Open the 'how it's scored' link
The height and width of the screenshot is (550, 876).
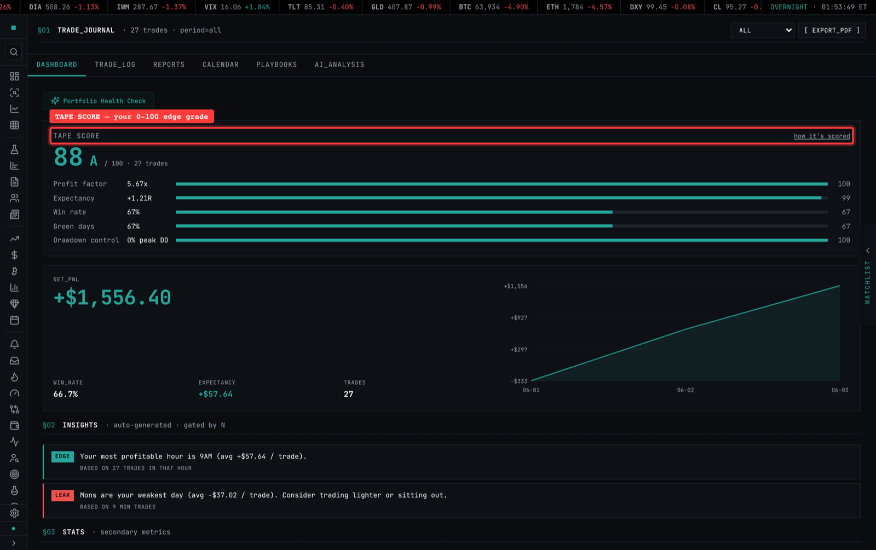click(822, 136)
